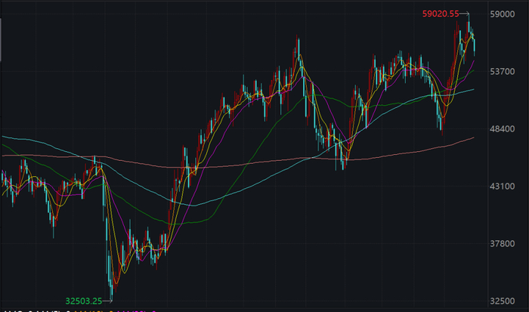Click the last candlestick on the right of the chart

pos(475,45)
